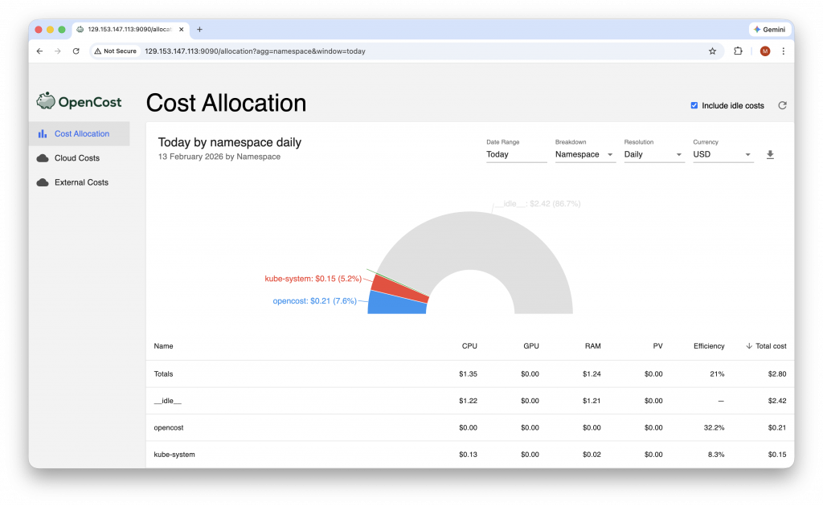Sort the table by Efficiency column
Viewport: 823px width, 506px height.
[x=709, y=346]
